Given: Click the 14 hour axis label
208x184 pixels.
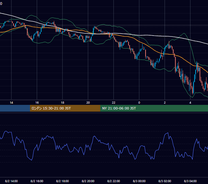Looking at the screenshot, I should [11, 103].
